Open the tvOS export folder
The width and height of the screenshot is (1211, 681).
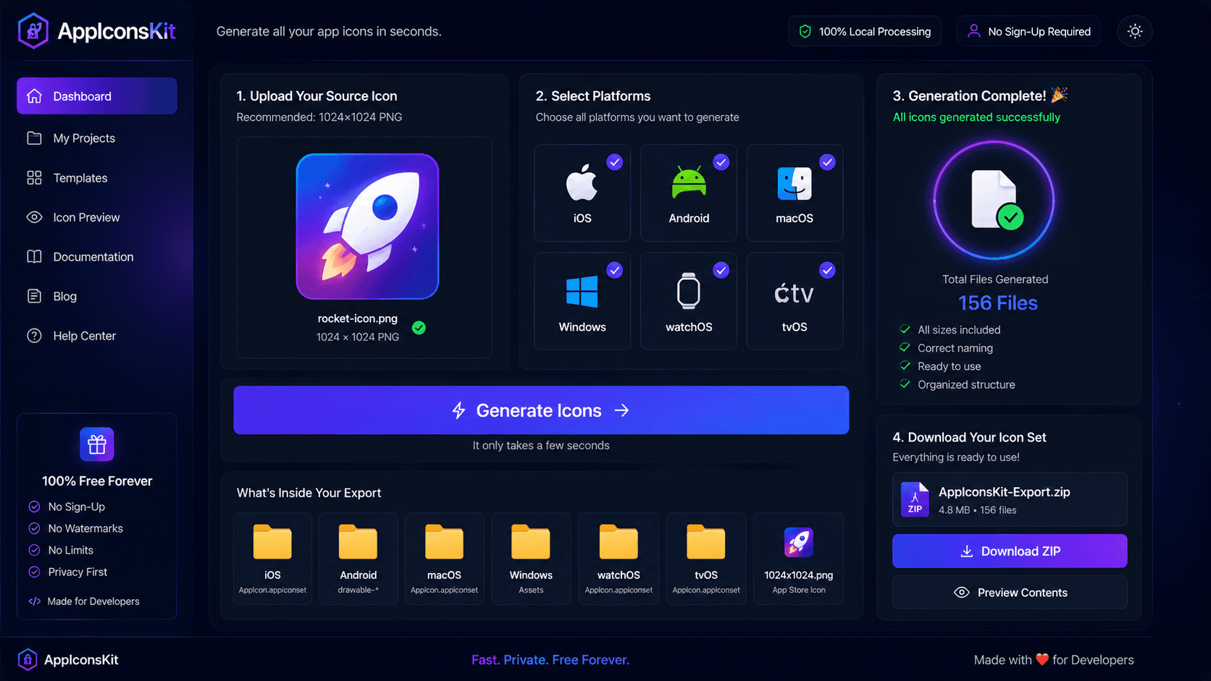706,559
